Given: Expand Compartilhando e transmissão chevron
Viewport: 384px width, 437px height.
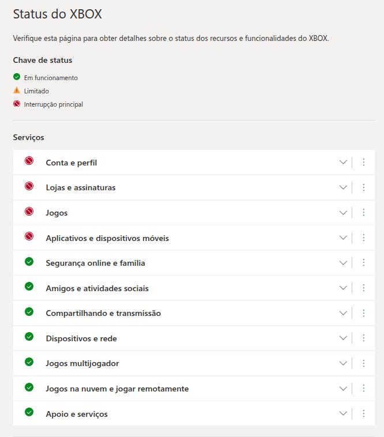Looking at the screenshot, I should tap(343, 313).
